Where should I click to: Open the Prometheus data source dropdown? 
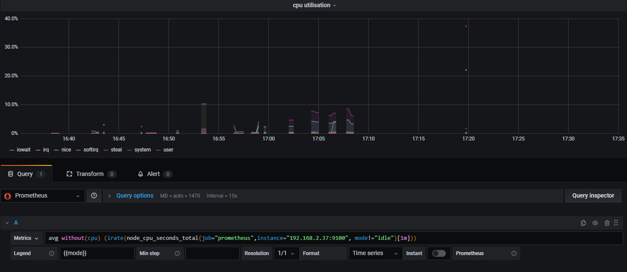(x=43, y=196)
